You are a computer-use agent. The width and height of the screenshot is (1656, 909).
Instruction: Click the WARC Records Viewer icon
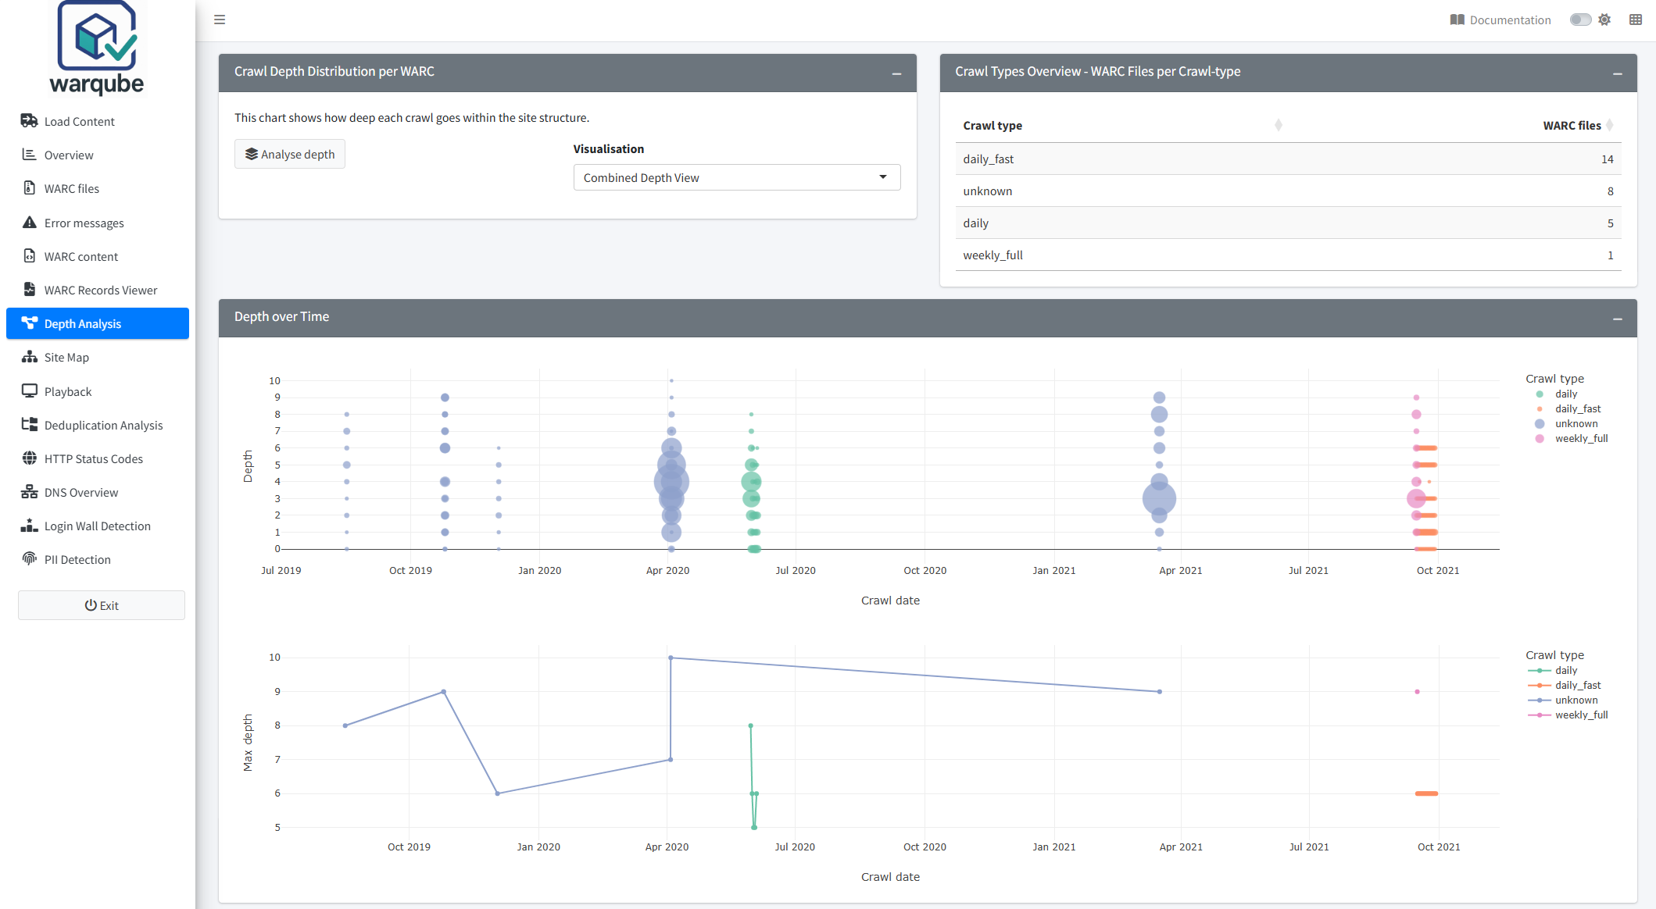coord(30,290)
